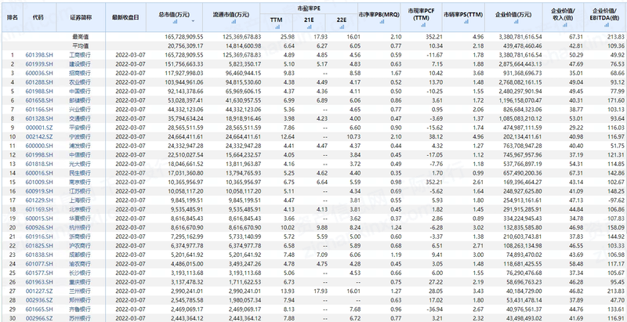The image size is (627, 322).
Task: Select the 最新收盘日 column header
Action: tap(125, 17)
